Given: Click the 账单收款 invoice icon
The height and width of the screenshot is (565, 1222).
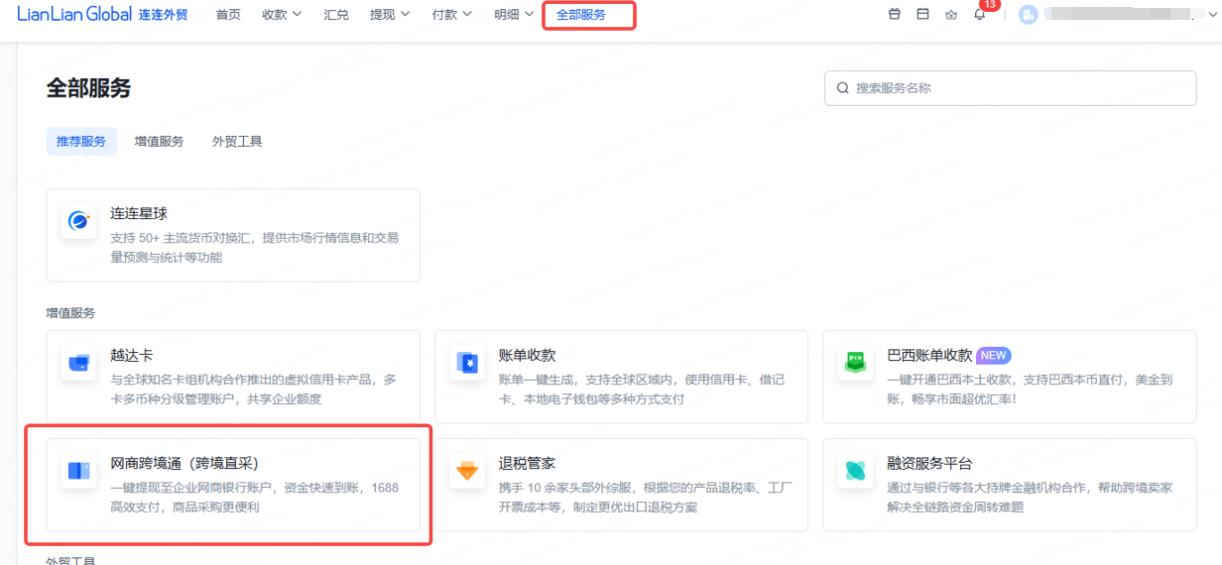Looking at the screenshot, I should click(x=467, y=363).
